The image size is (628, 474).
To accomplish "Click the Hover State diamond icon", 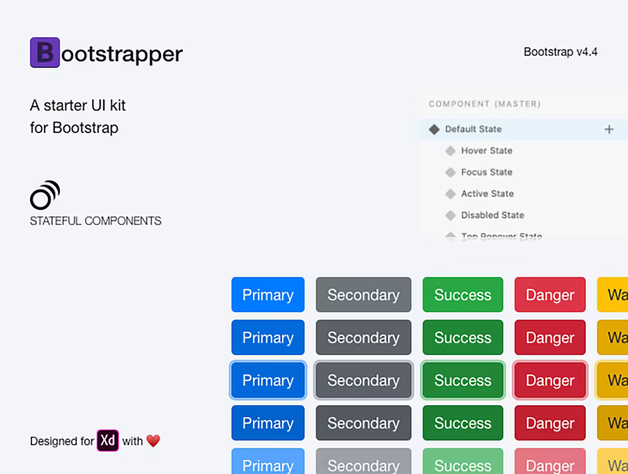I will [x=450, y=151].
